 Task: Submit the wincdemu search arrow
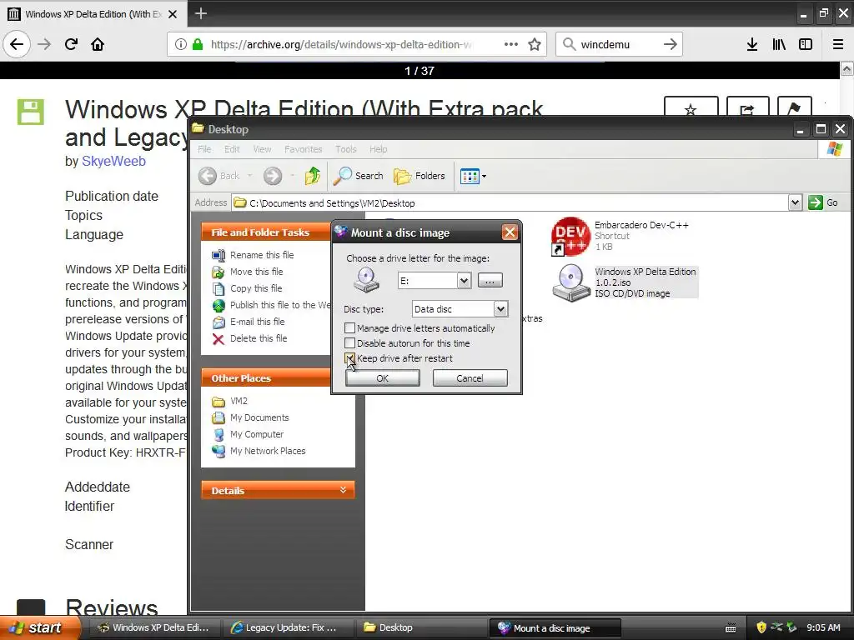point(670,44)
